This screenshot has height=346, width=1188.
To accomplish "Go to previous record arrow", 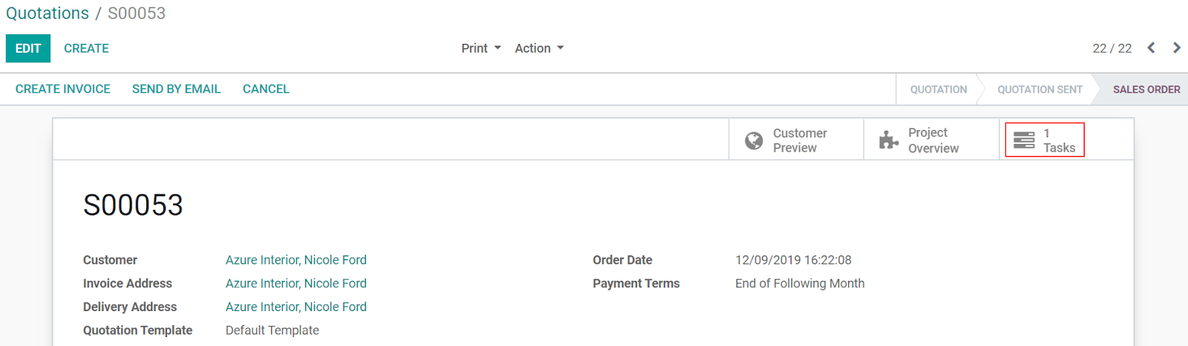I will point(1151,48).
